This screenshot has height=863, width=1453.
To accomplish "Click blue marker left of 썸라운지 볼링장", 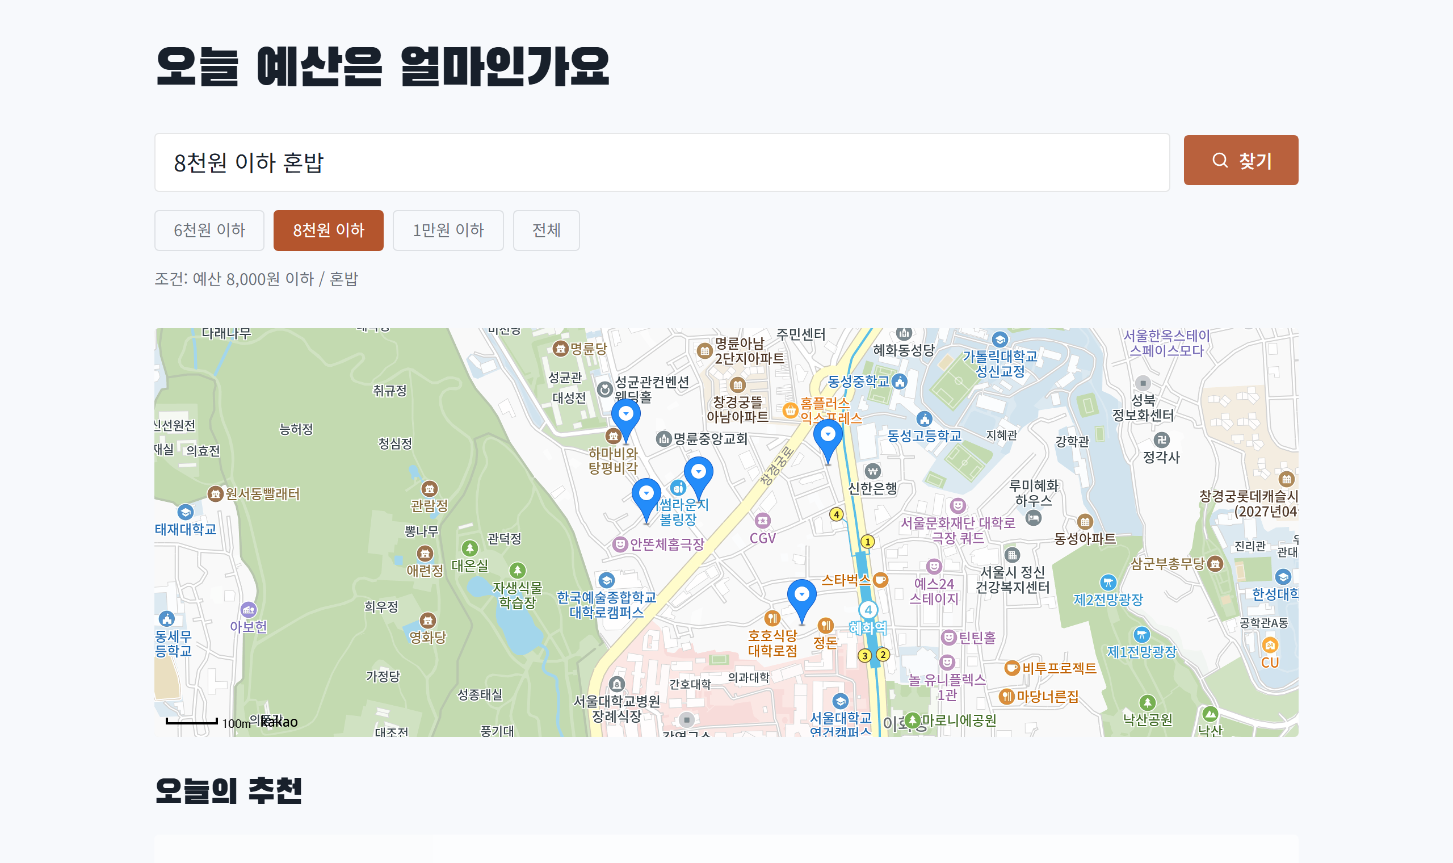I will [x=646, y=500].
